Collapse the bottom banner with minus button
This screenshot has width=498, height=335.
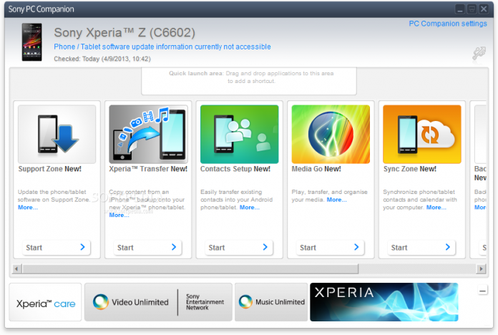[482, 291]
